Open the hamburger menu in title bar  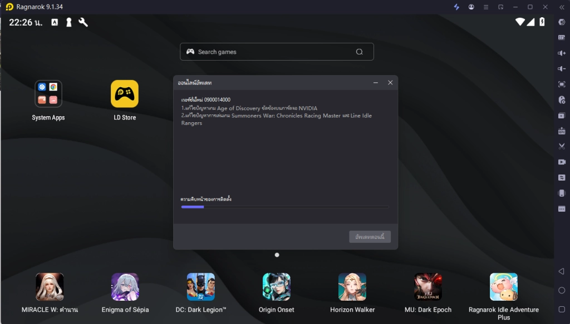point(485,7)
